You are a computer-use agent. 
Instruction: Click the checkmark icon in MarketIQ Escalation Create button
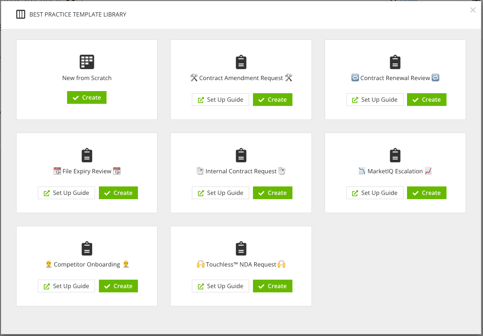tap(416, 193)
